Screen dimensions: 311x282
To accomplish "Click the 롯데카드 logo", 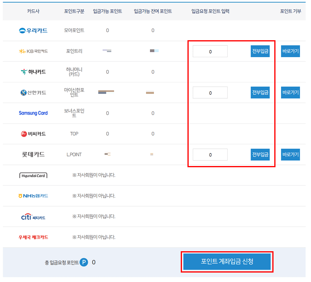I will click(x=33, y=154).
